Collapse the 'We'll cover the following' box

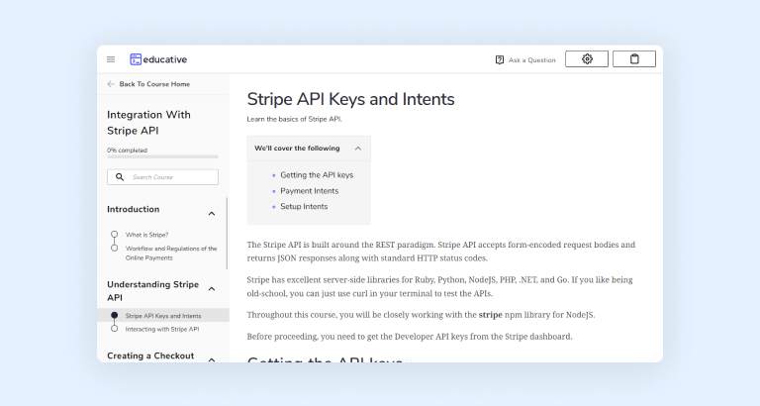coord(357,149)
